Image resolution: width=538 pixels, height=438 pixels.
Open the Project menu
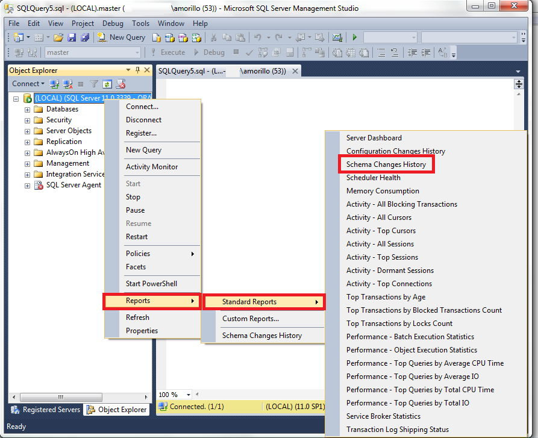coord(83,23)
